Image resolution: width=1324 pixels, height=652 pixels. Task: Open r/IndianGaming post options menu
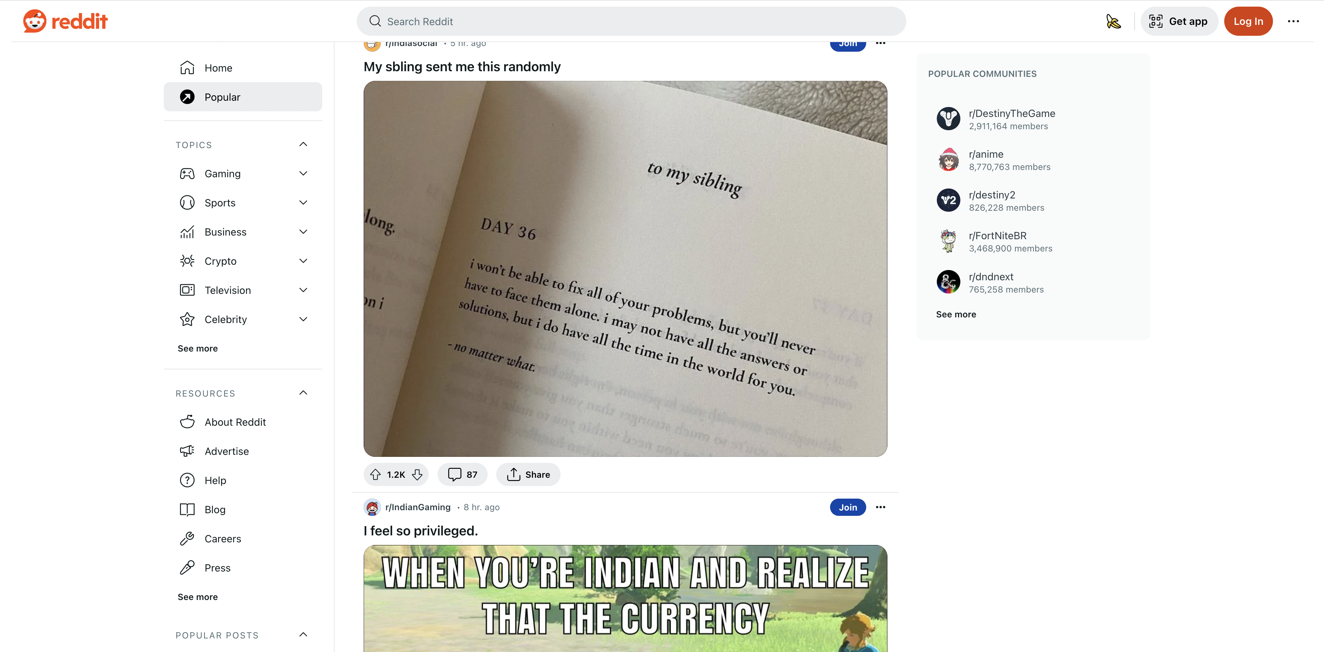(880, 507)
